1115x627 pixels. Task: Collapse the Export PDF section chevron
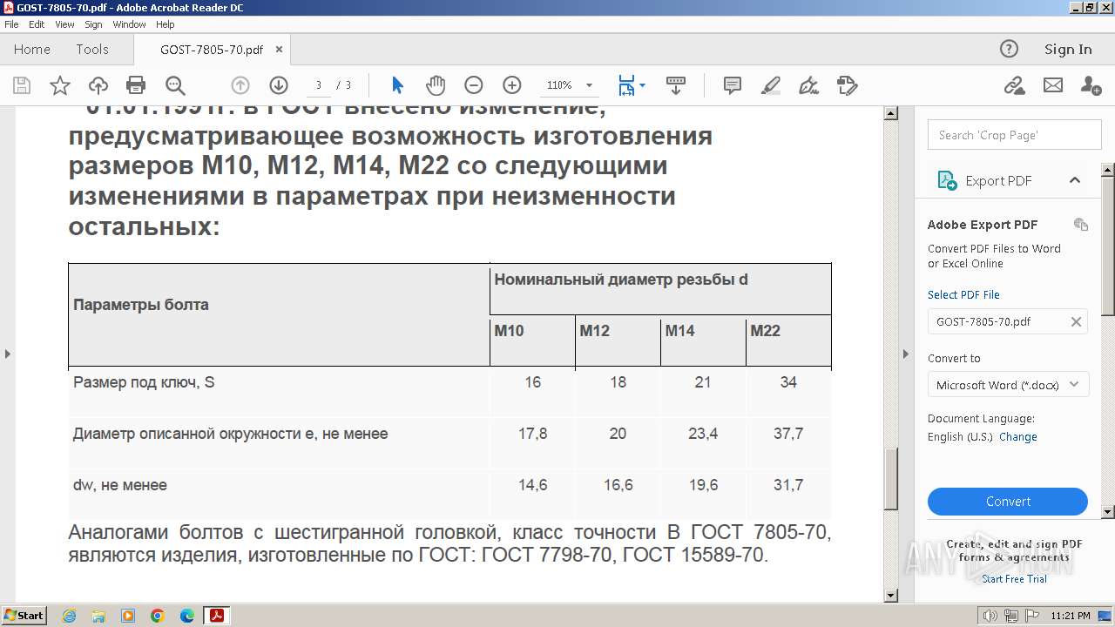pyautogui.click(x=1075, y=180)
